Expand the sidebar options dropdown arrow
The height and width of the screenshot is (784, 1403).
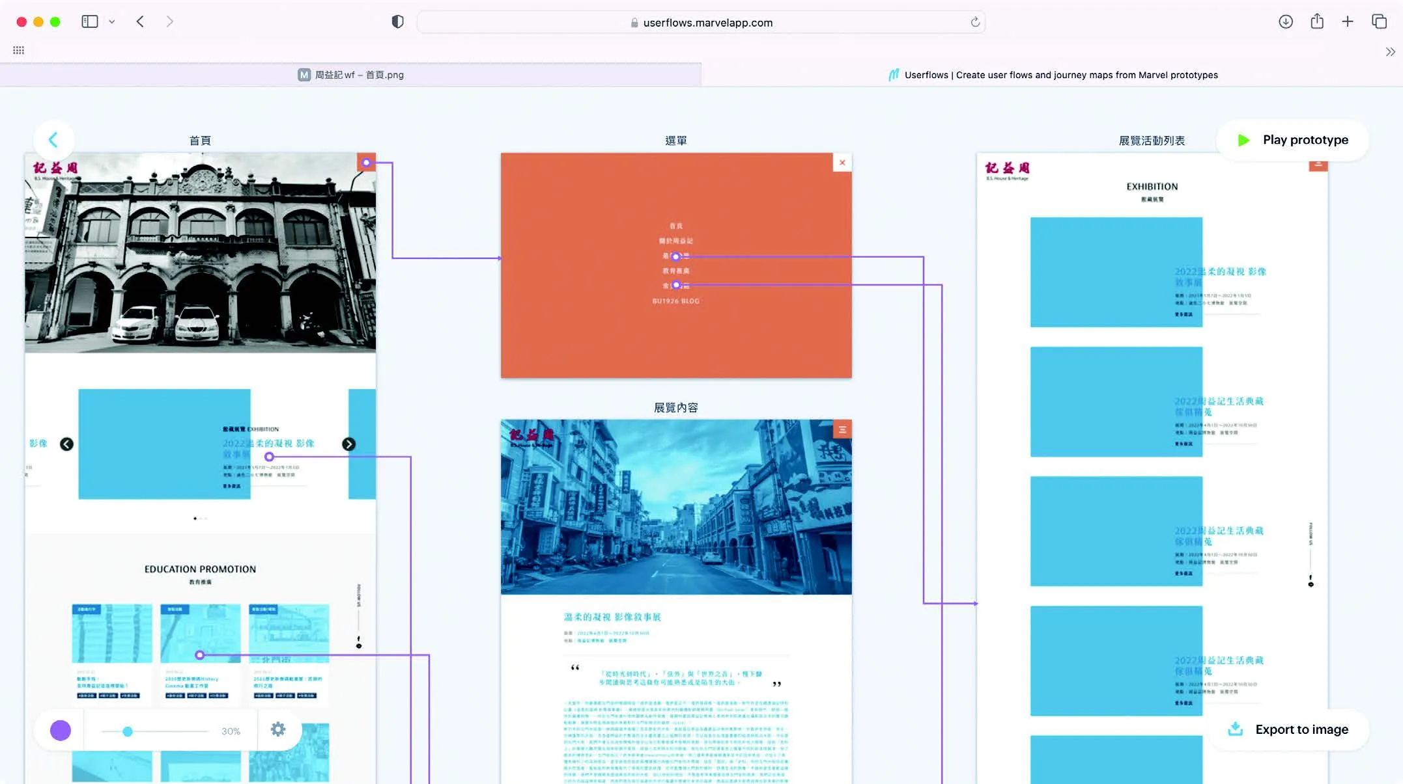click(112, 21)
